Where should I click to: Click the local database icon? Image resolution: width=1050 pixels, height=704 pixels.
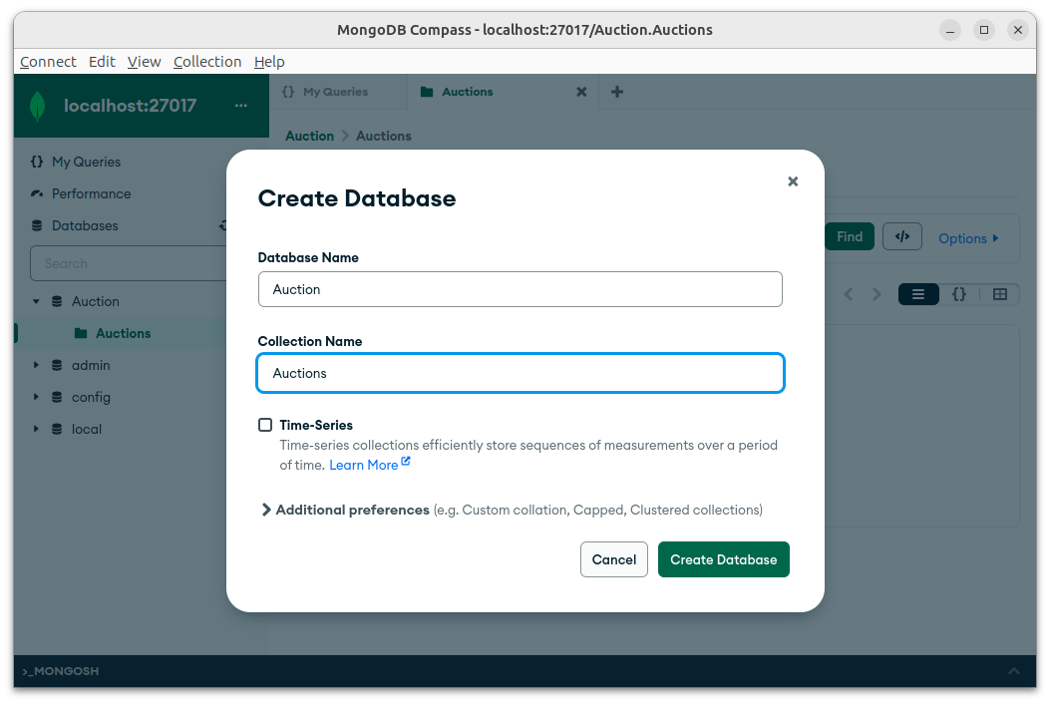pyautogui.click(x=57, y=429)
